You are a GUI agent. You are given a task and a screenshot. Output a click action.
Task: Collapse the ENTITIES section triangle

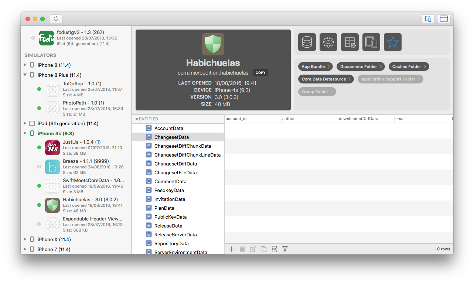(137, 119)
